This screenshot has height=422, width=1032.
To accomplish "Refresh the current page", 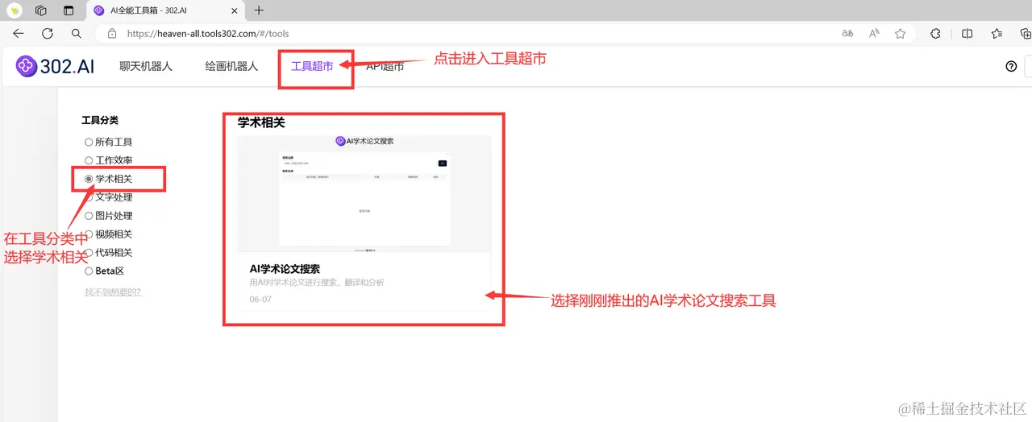I will [48, 34].
